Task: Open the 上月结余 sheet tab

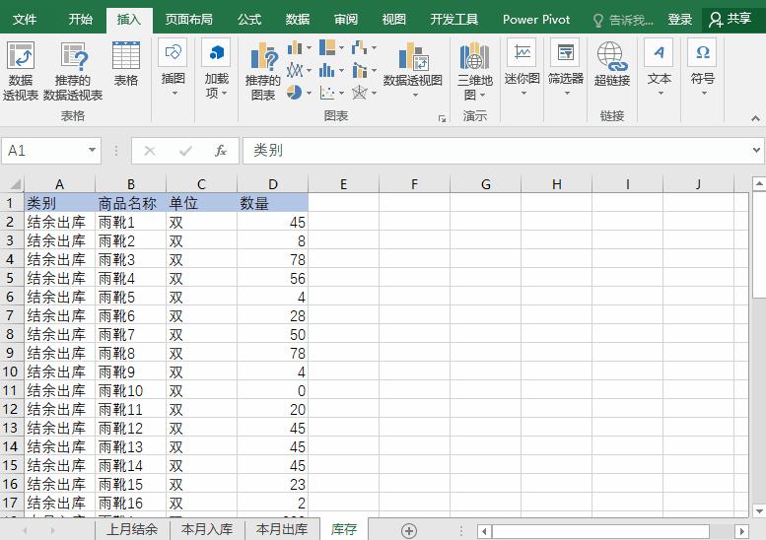Action: (132, 529)
